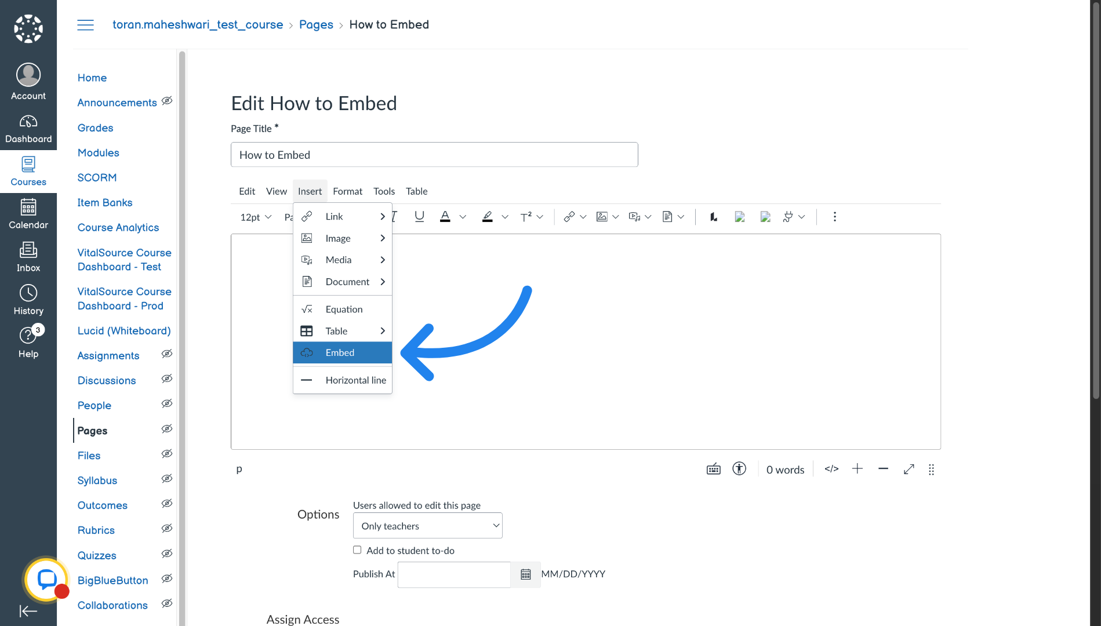Toggle visibility icon next to People

click(167, 403)
